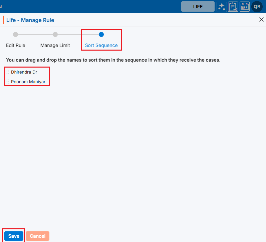Select the Dhirendra Dr list entry

[24, 72]
